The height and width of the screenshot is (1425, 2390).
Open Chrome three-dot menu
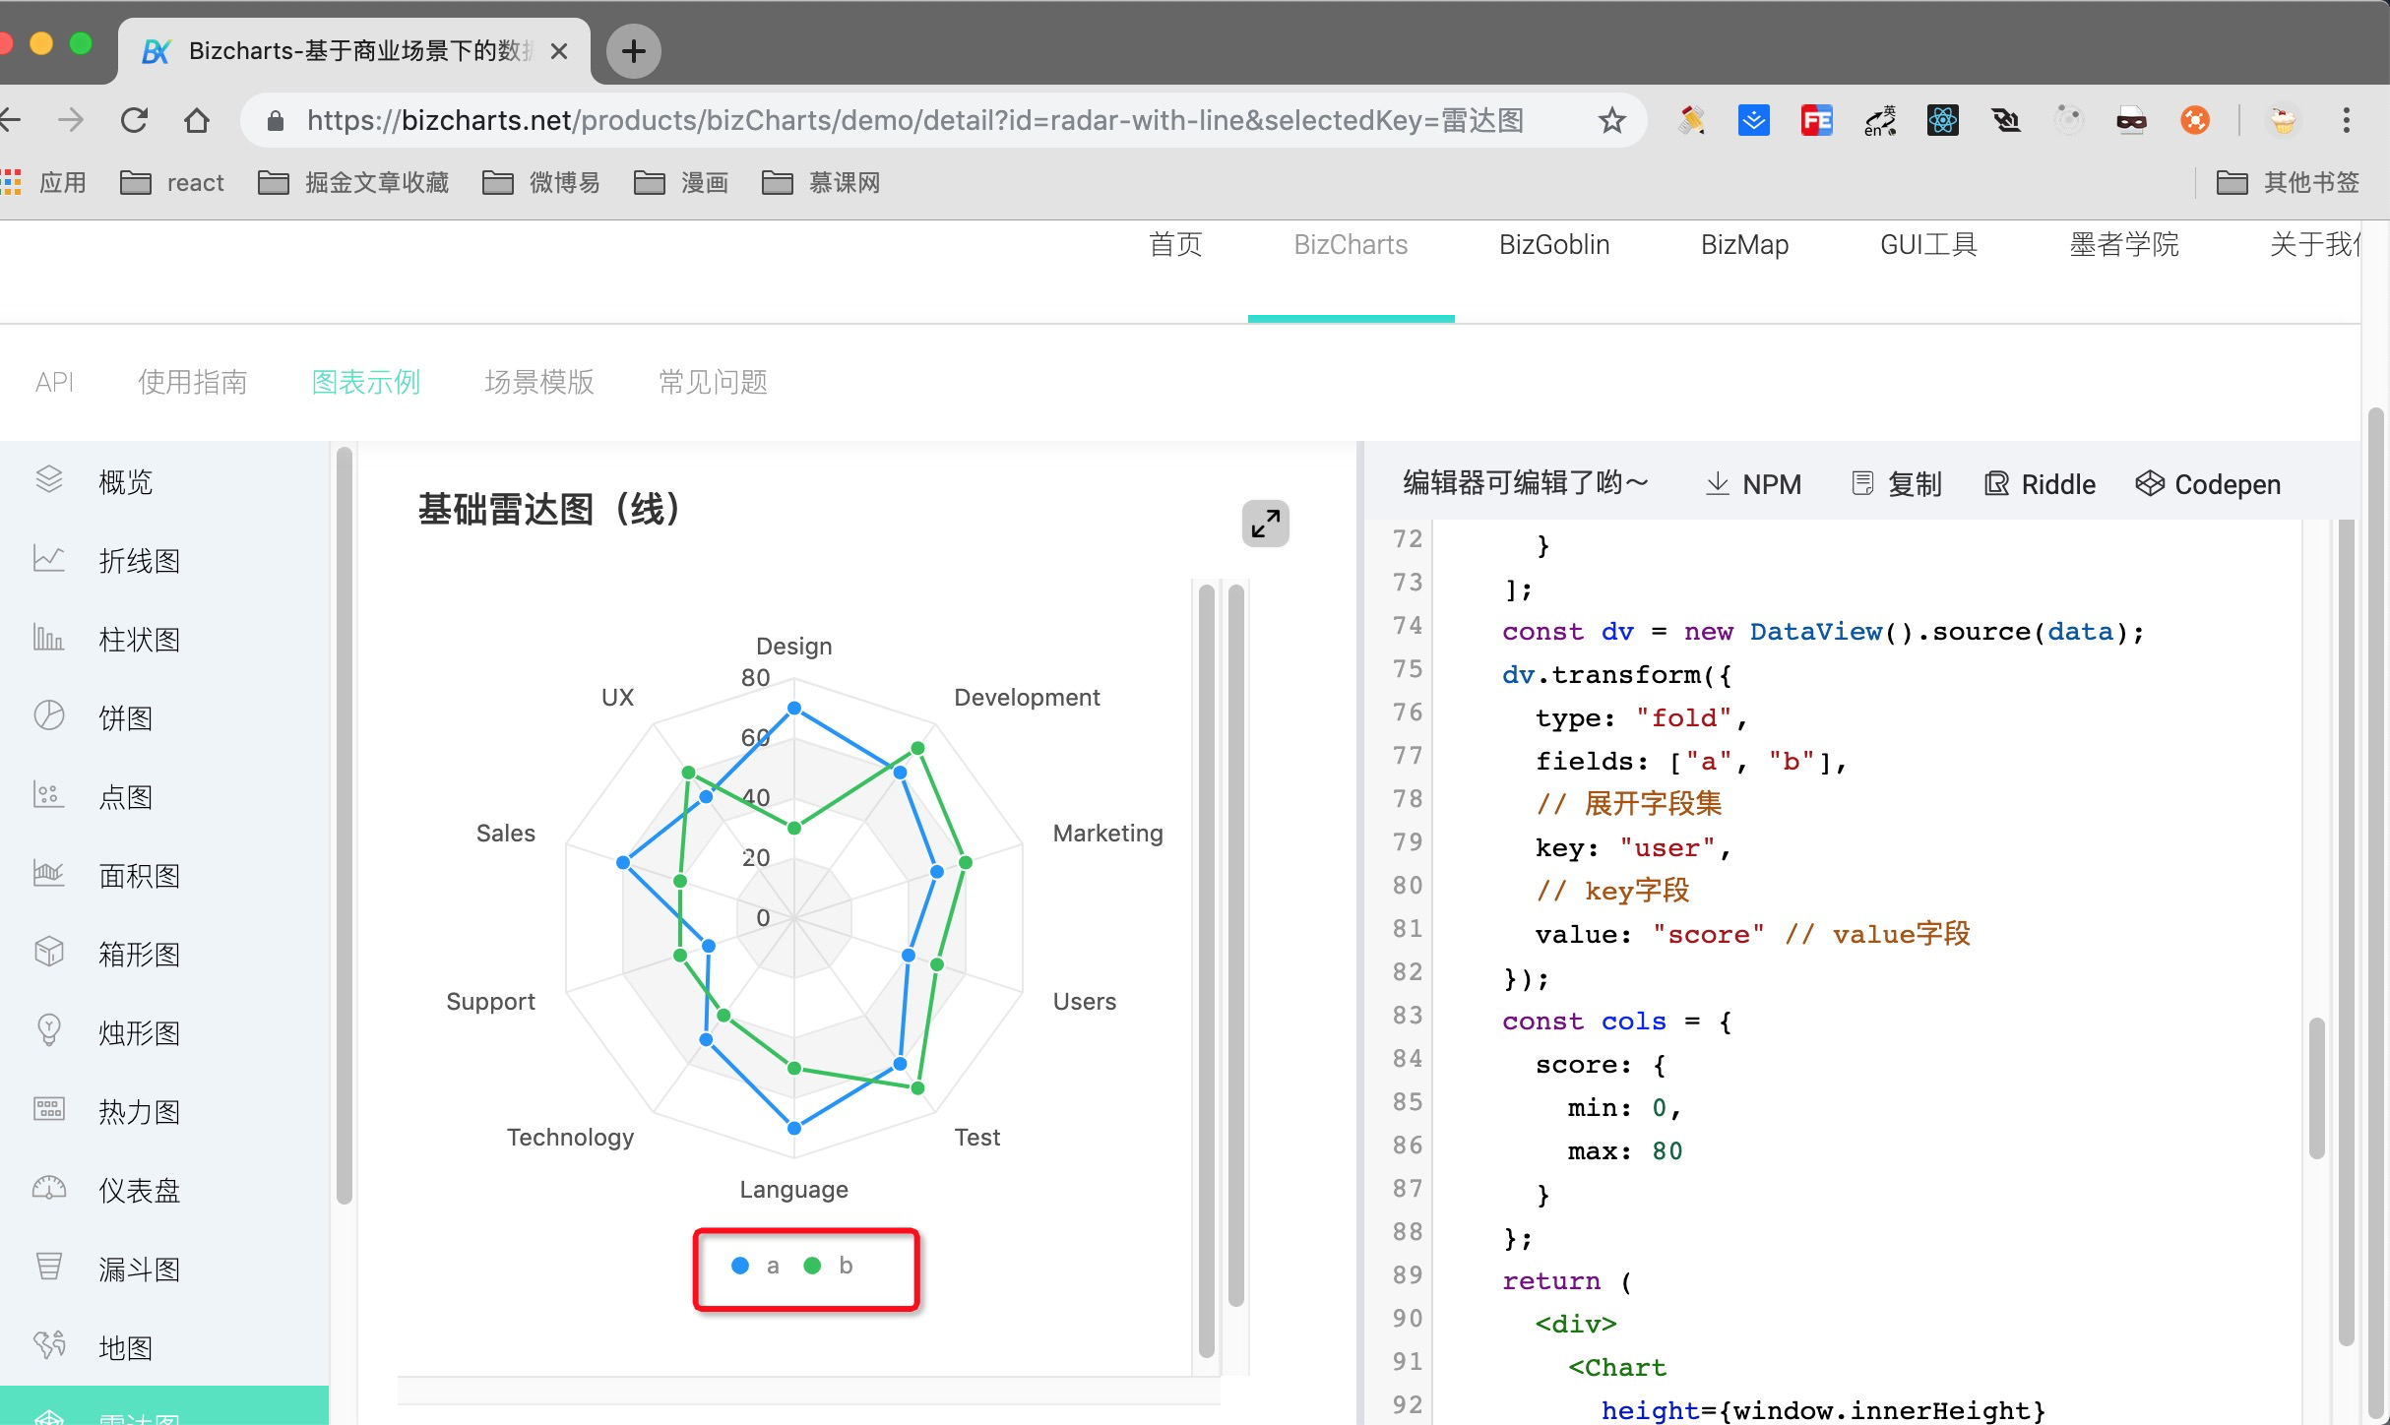(x=2347, y=120)
